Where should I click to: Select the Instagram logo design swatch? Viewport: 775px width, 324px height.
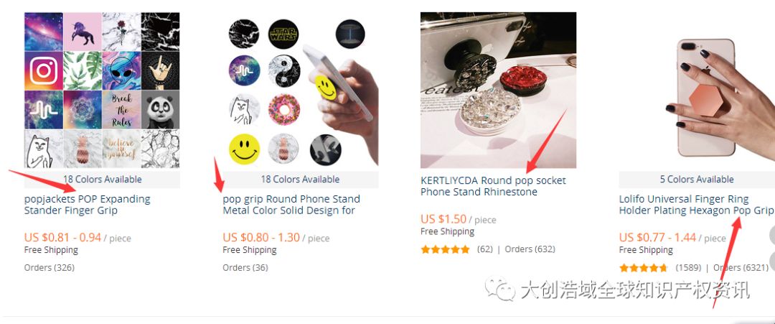(44, 70)
